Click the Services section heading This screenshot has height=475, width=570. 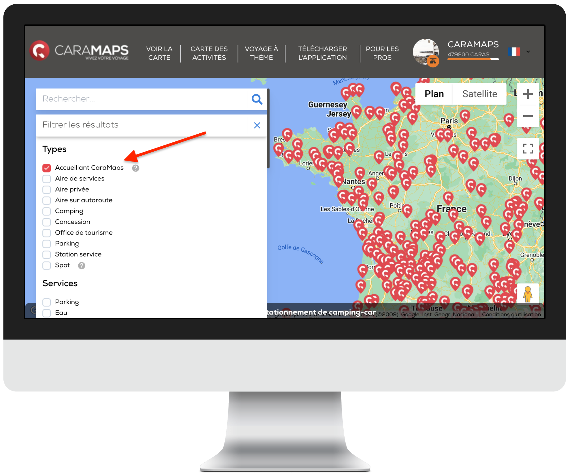pos(60,283)
